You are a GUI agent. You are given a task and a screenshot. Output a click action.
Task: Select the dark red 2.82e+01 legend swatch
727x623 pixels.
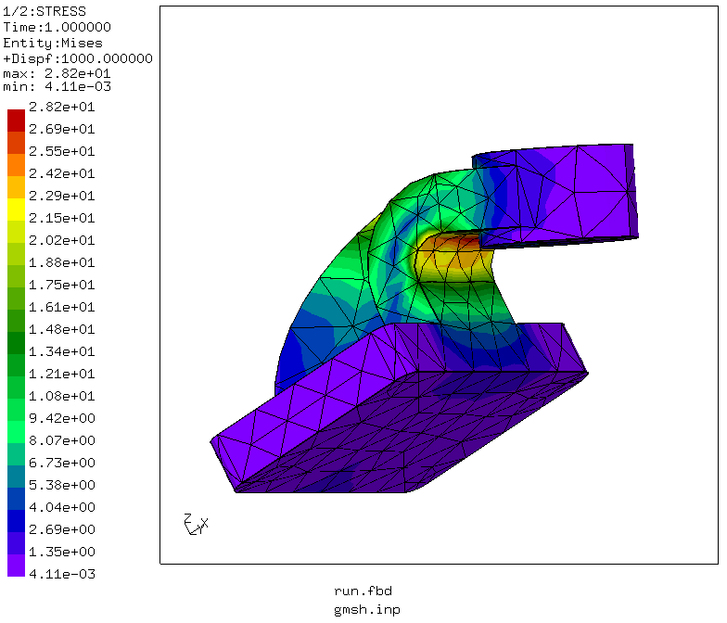coord(17,121)
